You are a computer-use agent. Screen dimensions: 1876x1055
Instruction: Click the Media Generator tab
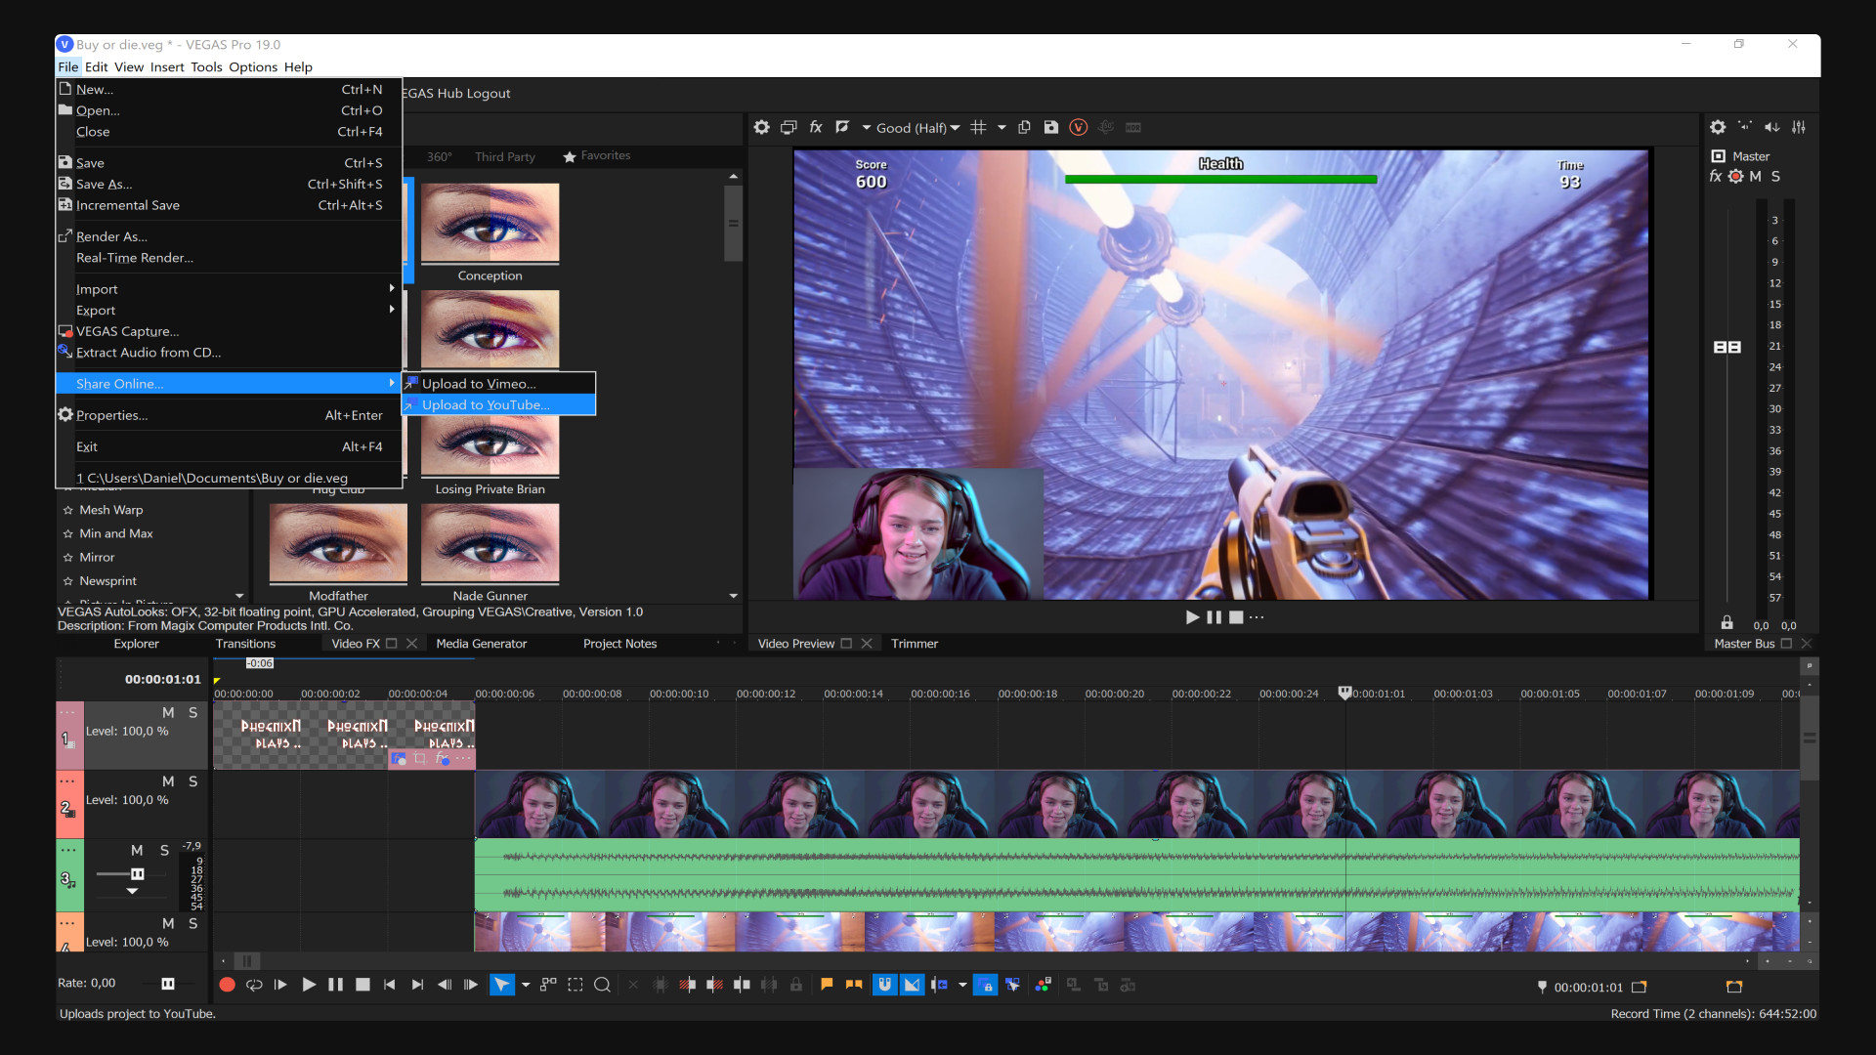point(482,643)
